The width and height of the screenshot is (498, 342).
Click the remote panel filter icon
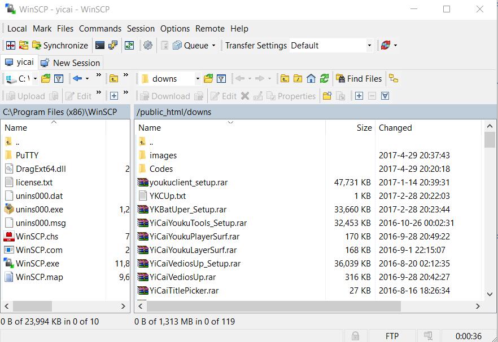(221, 79)
